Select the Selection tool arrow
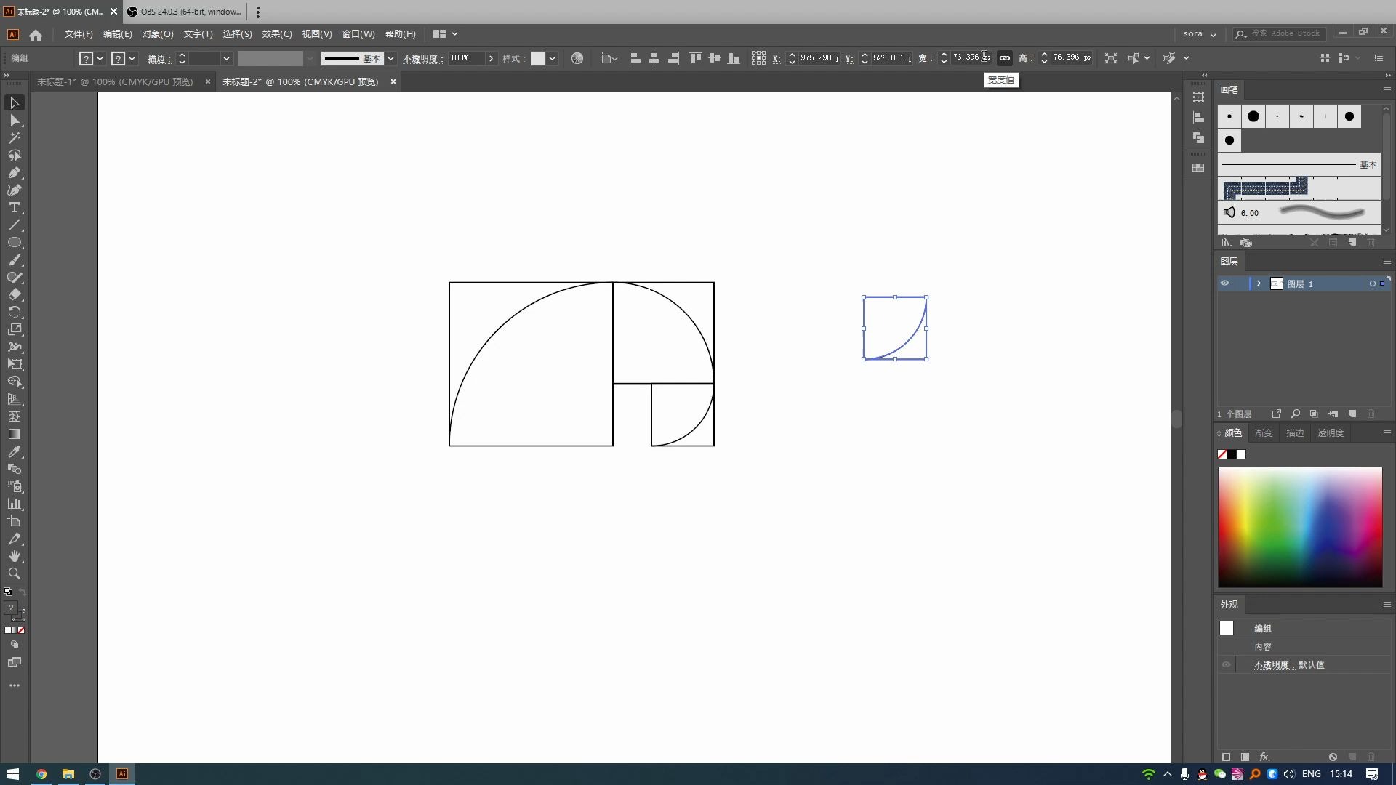Image resolution: width=1396 pixels, height=785 pixels. (15, 103)
